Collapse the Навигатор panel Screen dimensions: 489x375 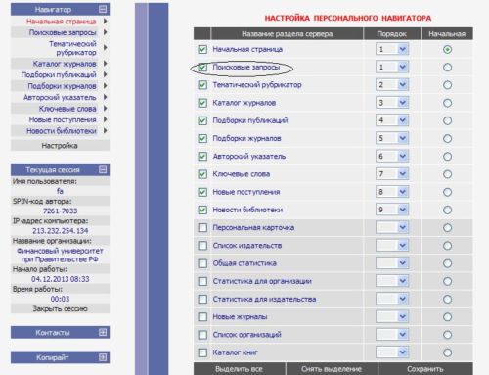point(103,10)
